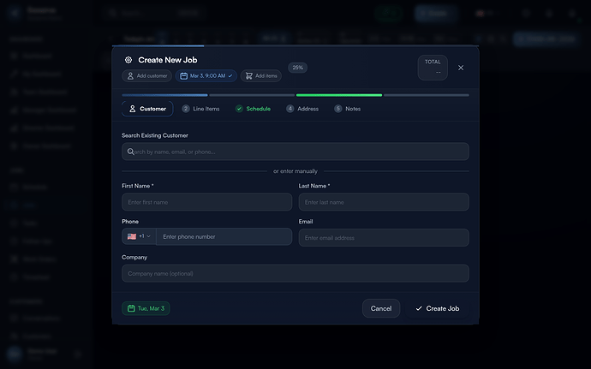Switch to the Customer tab
Screen dimensions: 591x369
(147, 109)
